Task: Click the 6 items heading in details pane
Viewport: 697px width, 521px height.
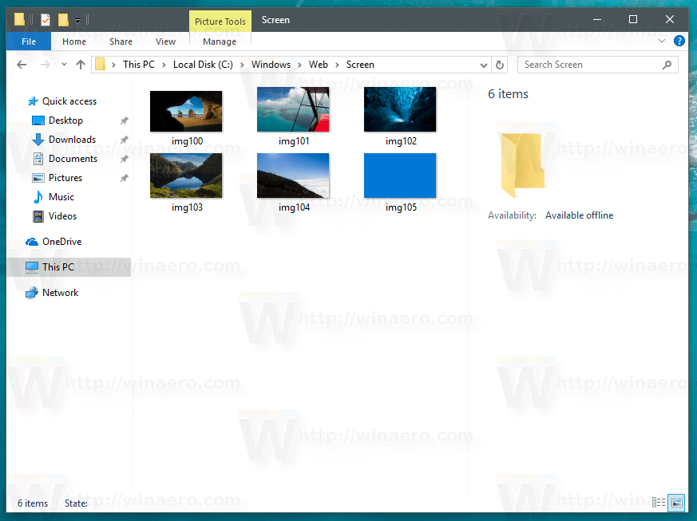Action: [508, 94]
